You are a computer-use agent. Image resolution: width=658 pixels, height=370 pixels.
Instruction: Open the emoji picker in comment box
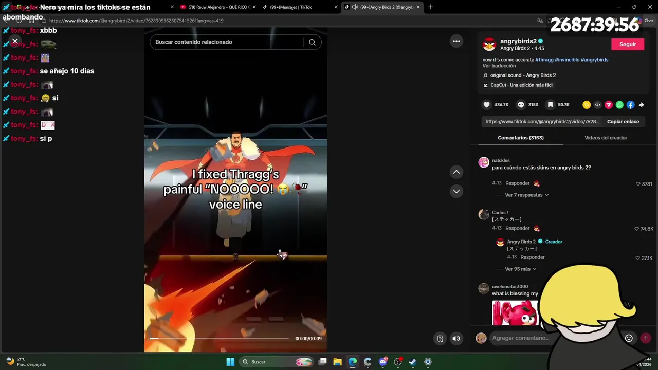629,338
